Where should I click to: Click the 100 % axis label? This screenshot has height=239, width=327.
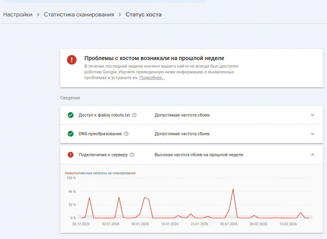pyautogui.click(x=71, y=178)
